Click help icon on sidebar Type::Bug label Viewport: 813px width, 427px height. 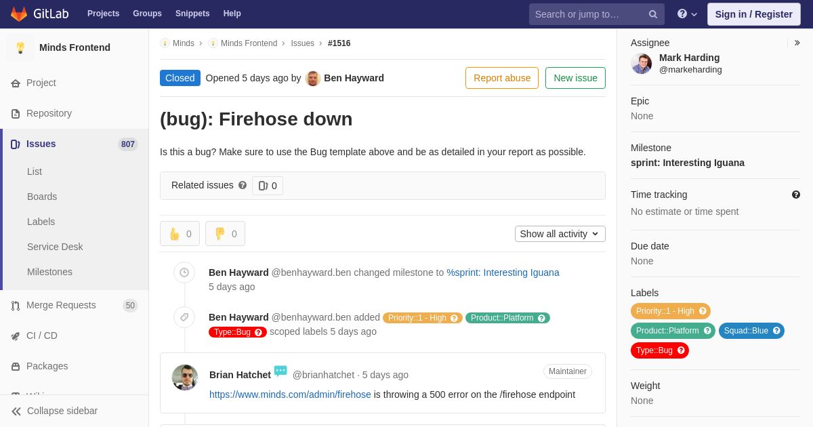tap(681, 350)
